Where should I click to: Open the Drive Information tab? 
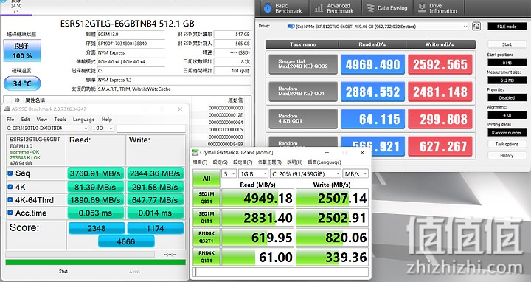pos(438,8)
